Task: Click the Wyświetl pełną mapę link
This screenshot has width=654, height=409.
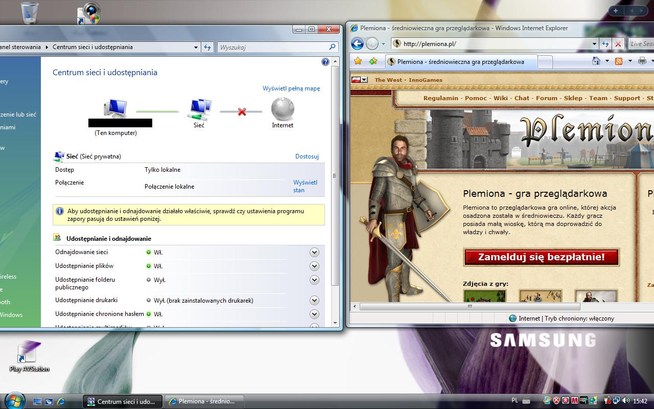Action: point(291,88)
